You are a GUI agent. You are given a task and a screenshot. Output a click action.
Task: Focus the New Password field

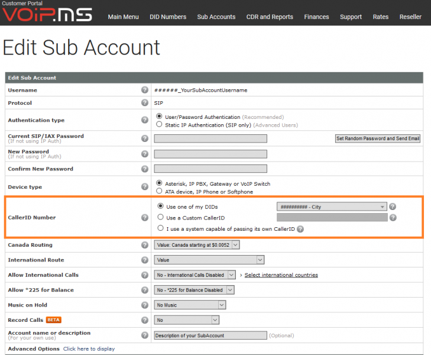point(210,154)
